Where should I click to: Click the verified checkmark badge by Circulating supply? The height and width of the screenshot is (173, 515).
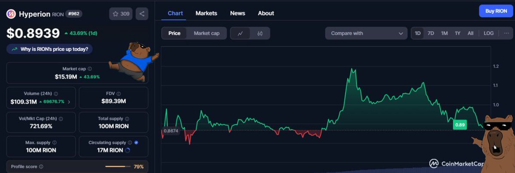136,143
